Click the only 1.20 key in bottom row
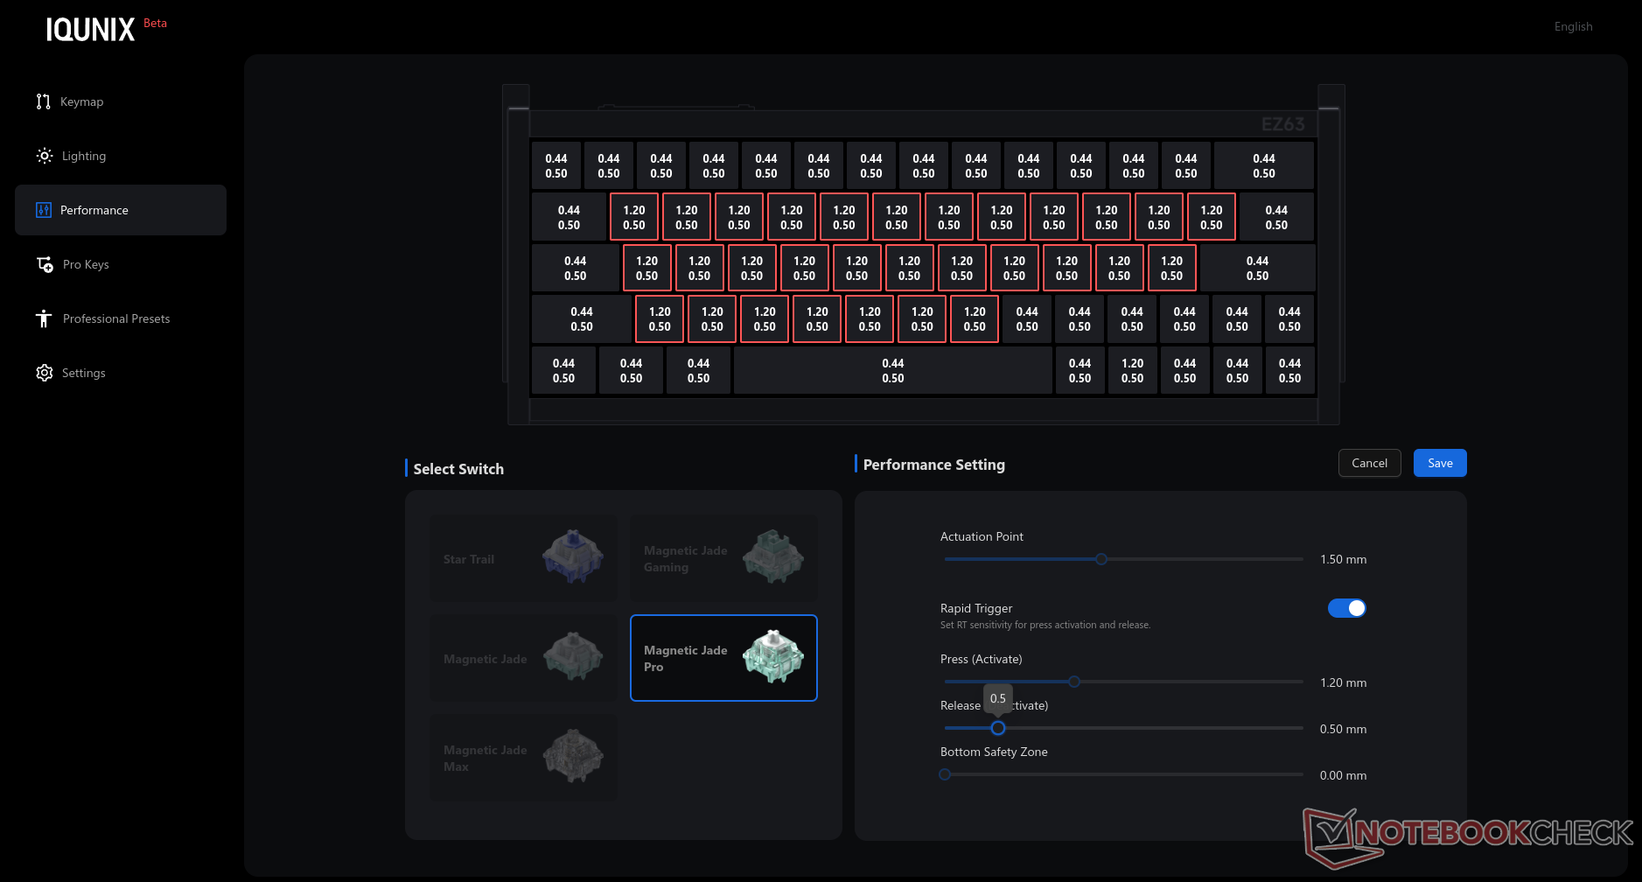 pyautogui.click(x=1132, y=370)
